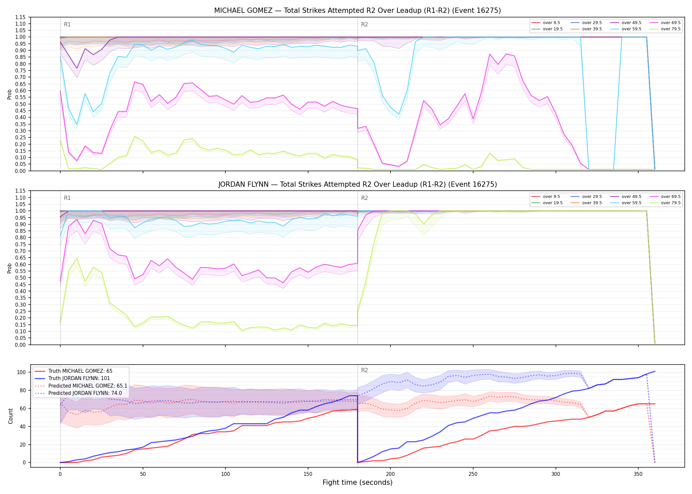
Task: Click x-axis tick label '200'
Action: (x=390, y=474)
